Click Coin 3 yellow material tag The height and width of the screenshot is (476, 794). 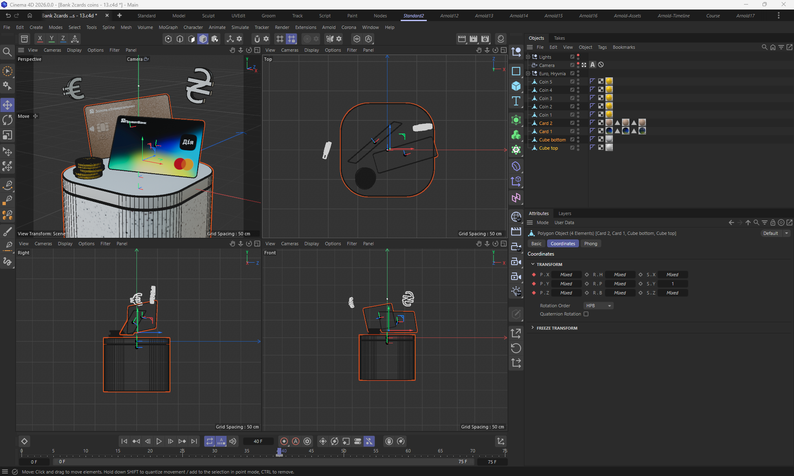[x=609, y=98]
